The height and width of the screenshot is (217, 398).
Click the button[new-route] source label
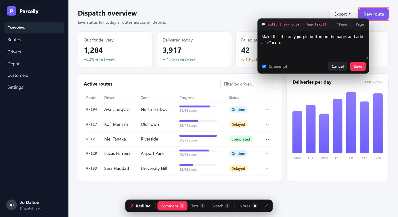point(297,24)
